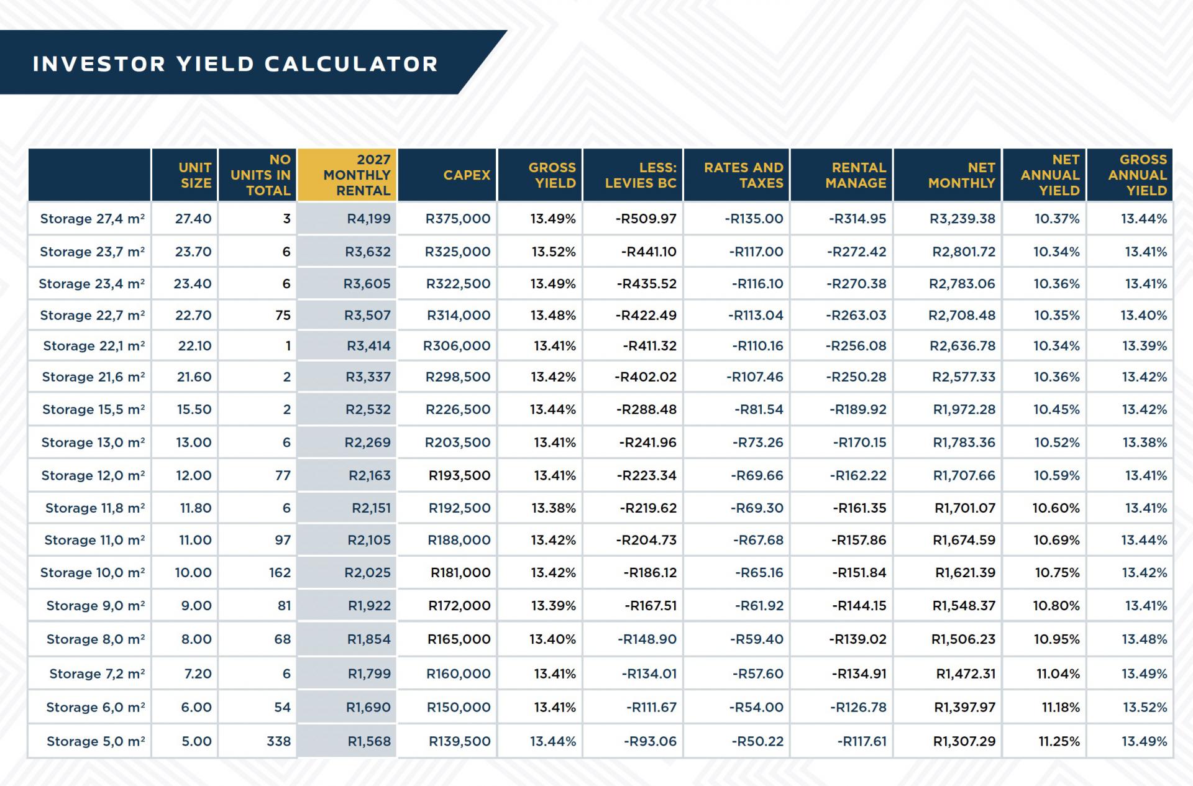This screenshot has width=1193, height=786.
Task: Select the 11.25% net annual yield cell
Action: pyautogui.click(x=1059, y=741)
